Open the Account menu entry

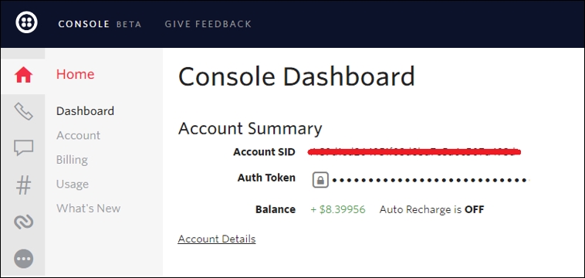tap(79, 135)
